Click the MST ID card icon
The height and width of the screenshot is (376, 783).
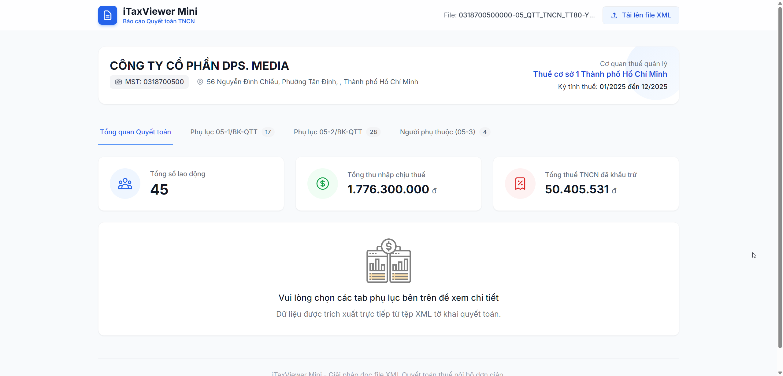click(x=118, y=82)
